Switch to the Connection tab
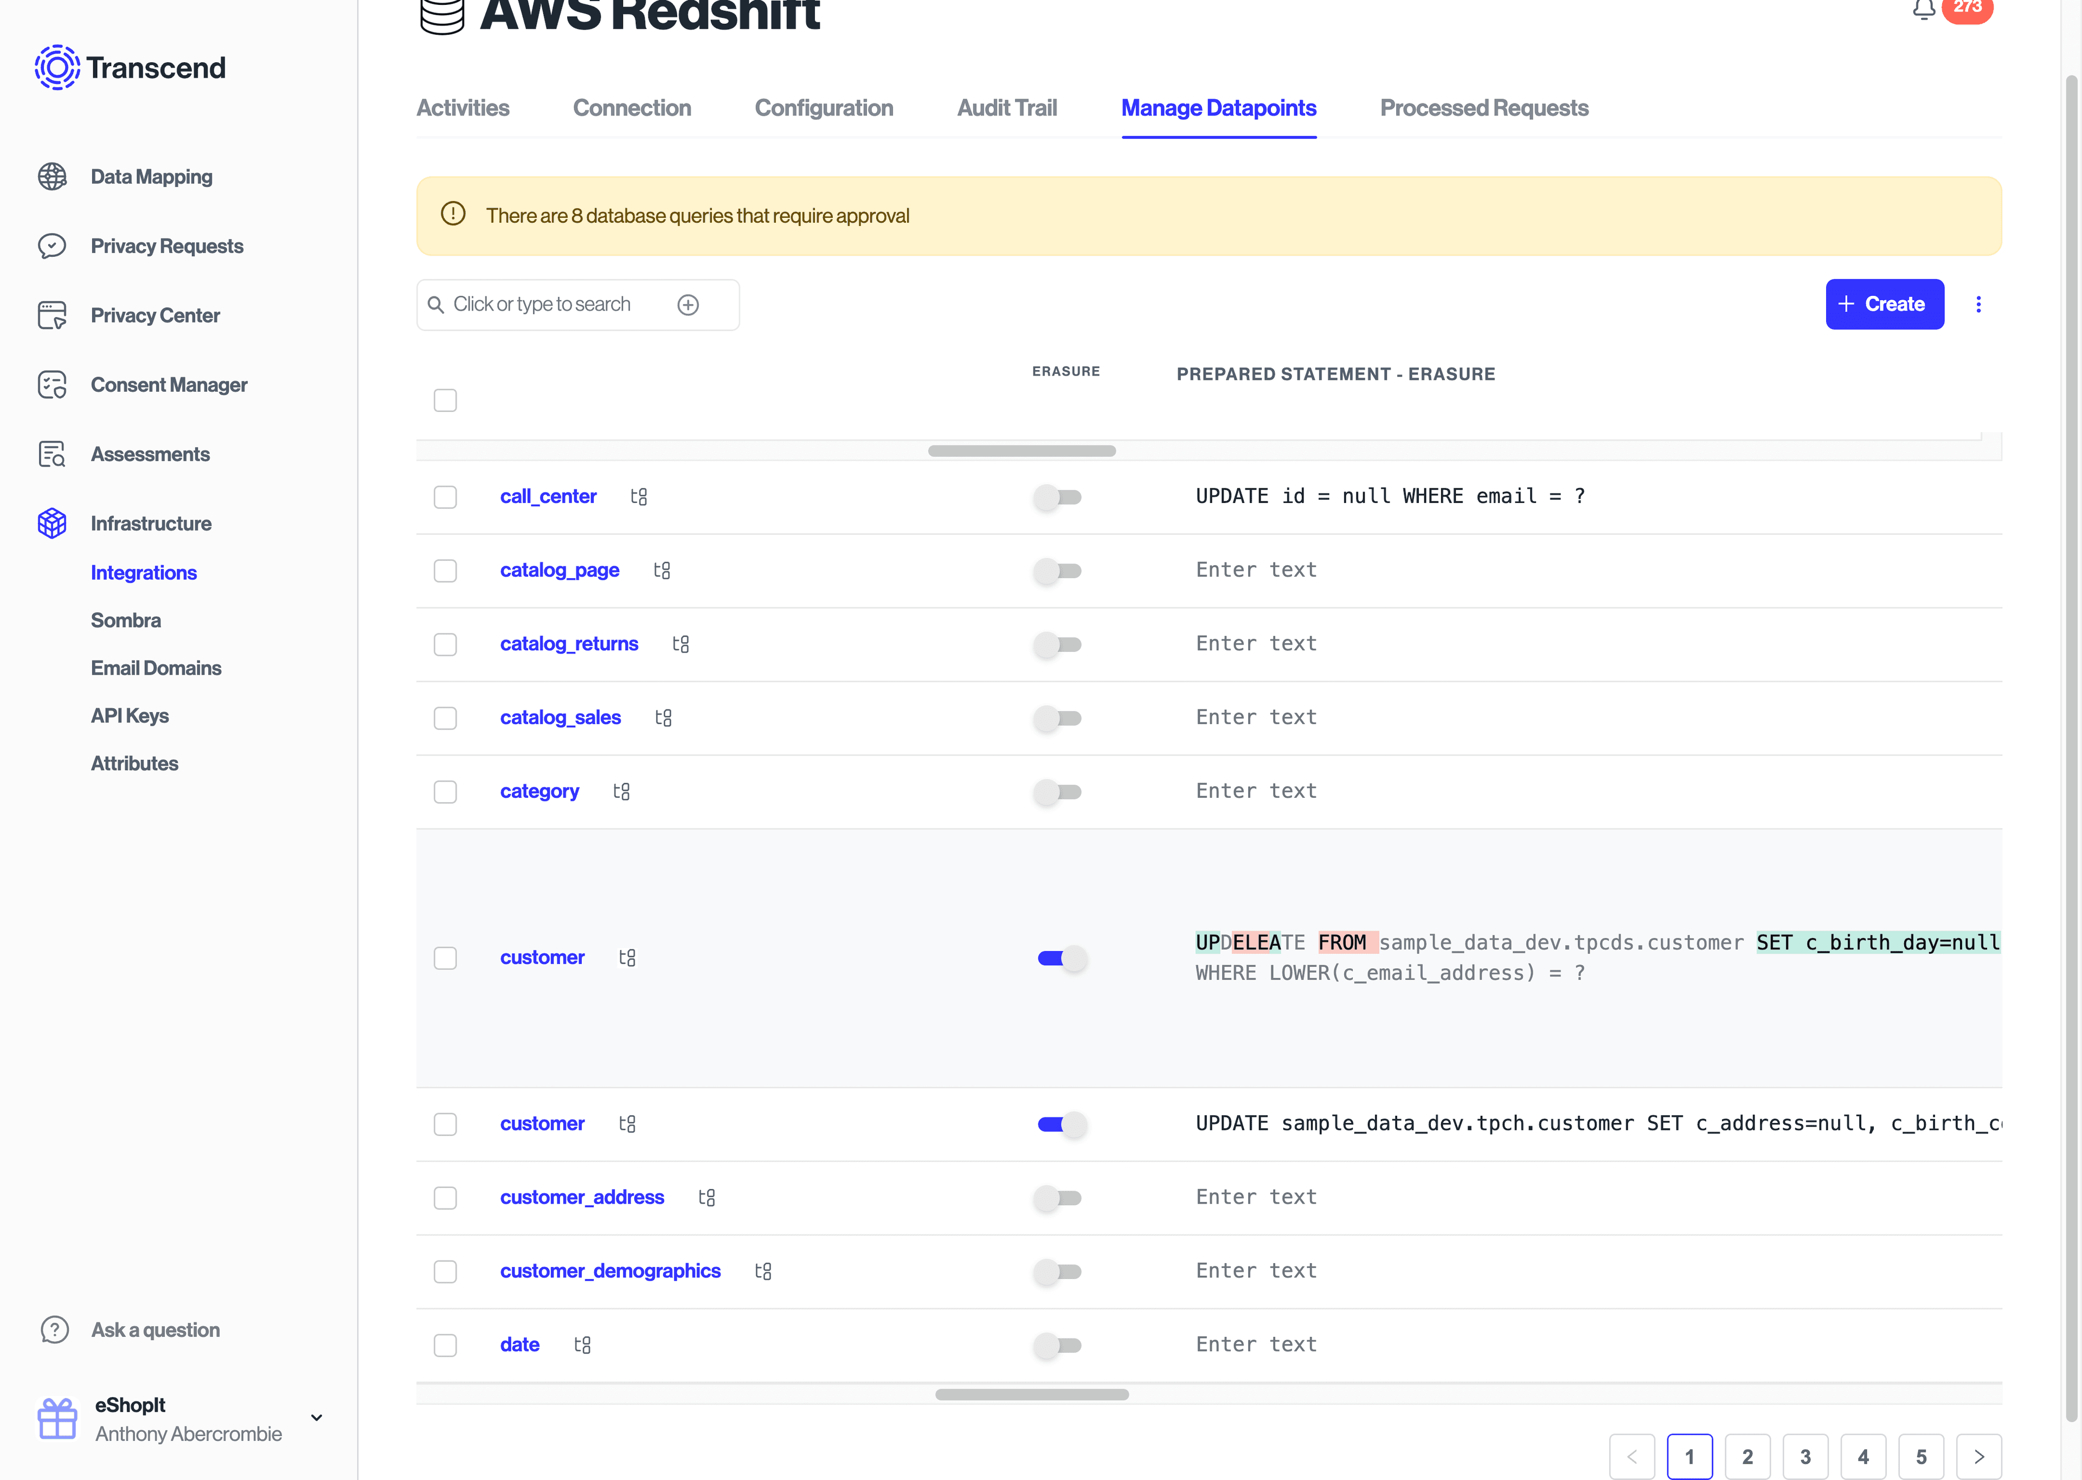The height and width of the screenshot is (1480, 2082). (x=632, y=107)
